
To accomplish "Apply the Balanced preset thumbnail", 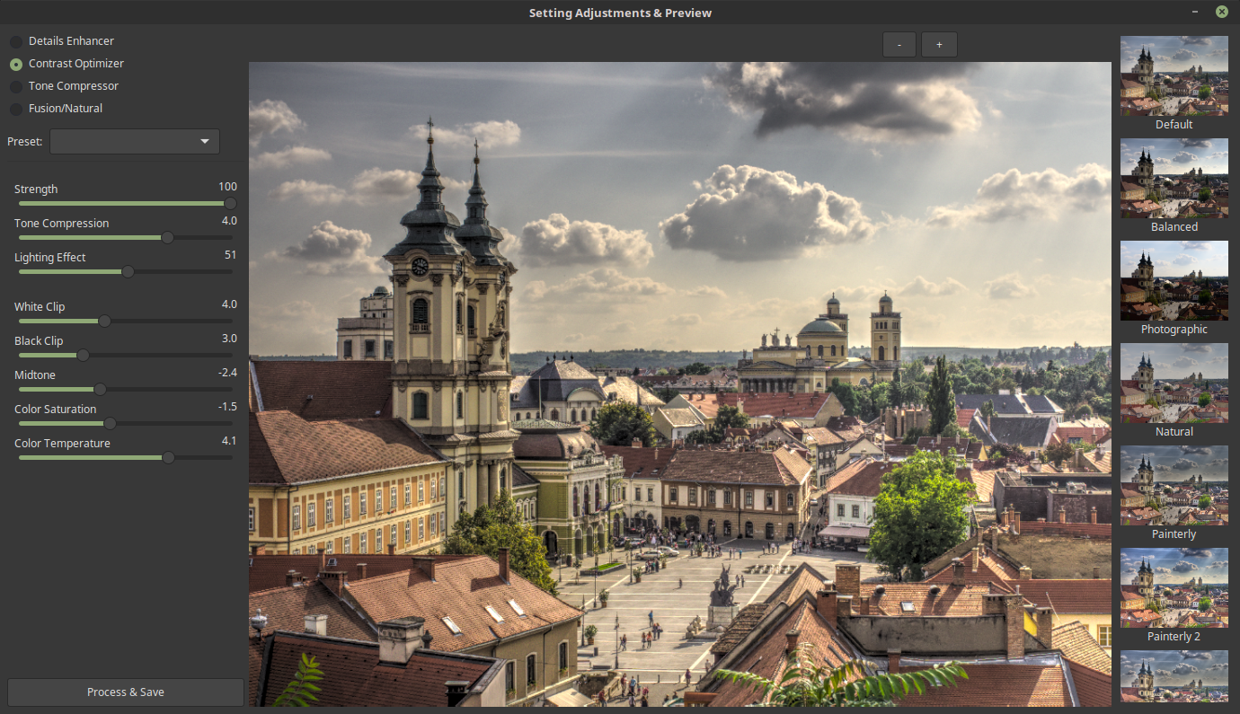I will click(1174, 179).
